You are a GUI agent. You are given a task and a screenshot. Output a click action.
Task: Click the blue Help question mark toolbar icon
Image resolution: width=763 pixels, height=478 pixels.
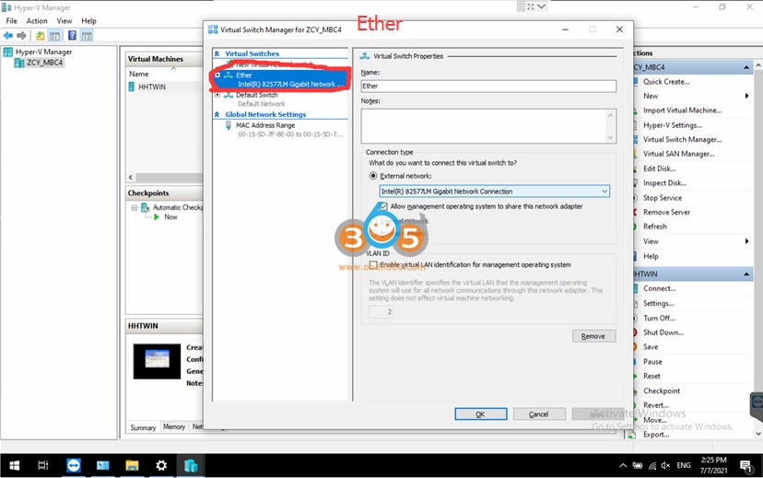[x=72, y=35]
